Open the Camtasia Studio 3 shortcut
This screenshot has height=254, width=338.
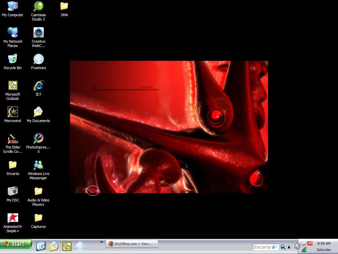pyautogui.click(x=38, y=6)
